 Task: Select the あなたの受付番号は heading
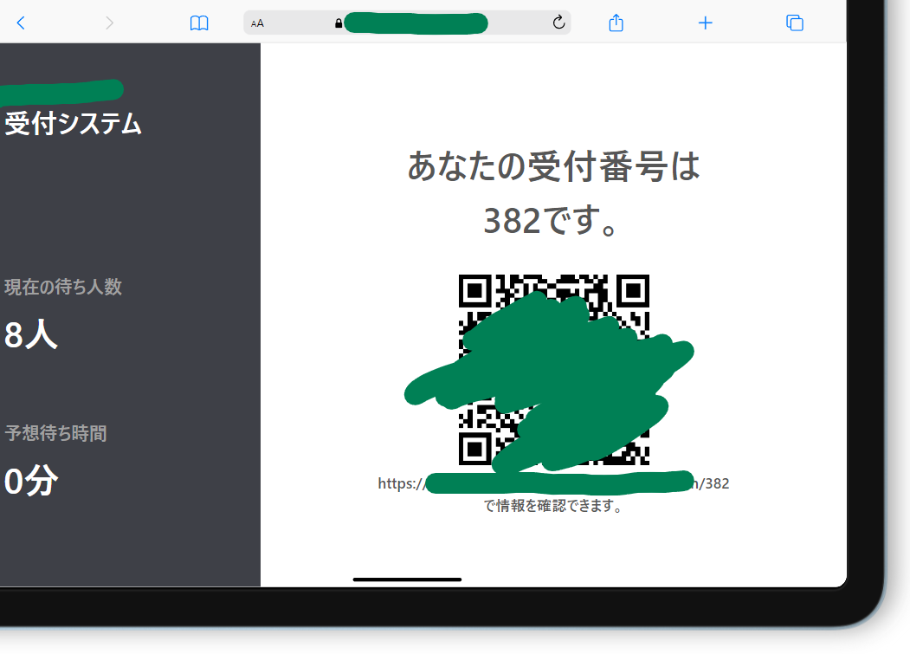coord(553,166)
